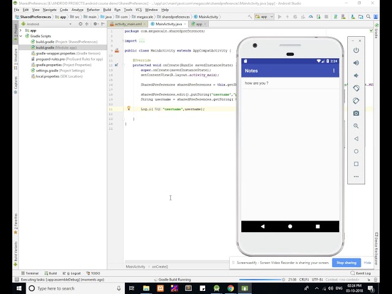Click the Gradle build progress bar
This screenshot has height=294, width=392.
(260, 279)
